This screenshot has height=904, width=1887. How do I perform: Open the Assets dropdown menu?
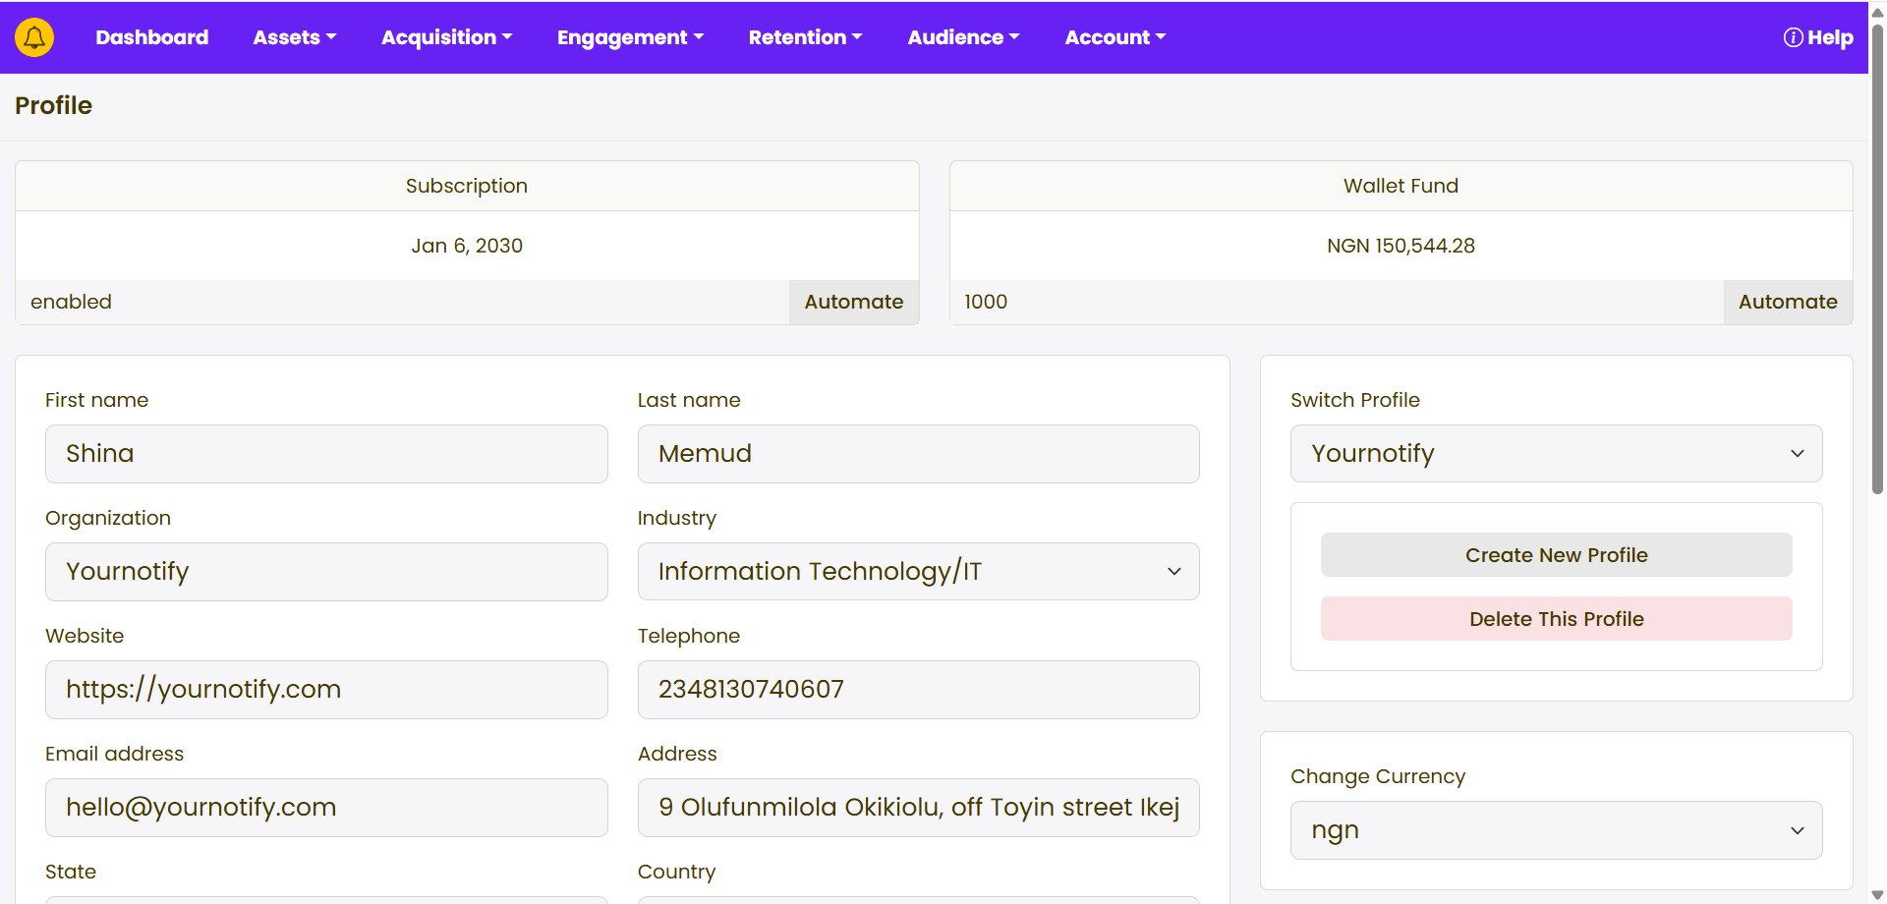click(294, 37)
